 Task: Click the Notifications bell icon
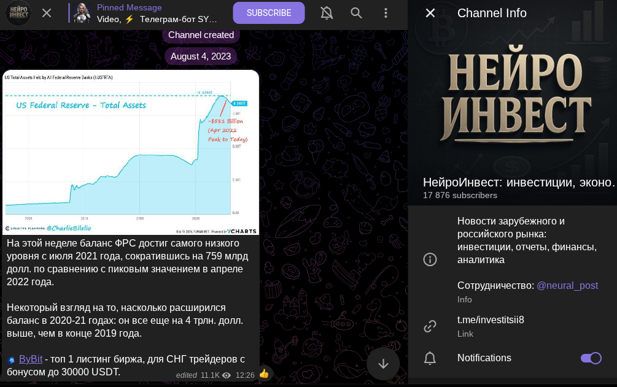tap(430, 358)
